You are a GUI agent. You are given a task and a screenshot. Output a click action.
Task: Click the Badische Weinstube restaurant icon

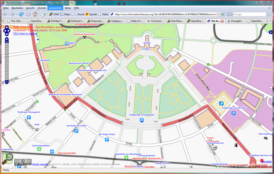pos(85,37)
